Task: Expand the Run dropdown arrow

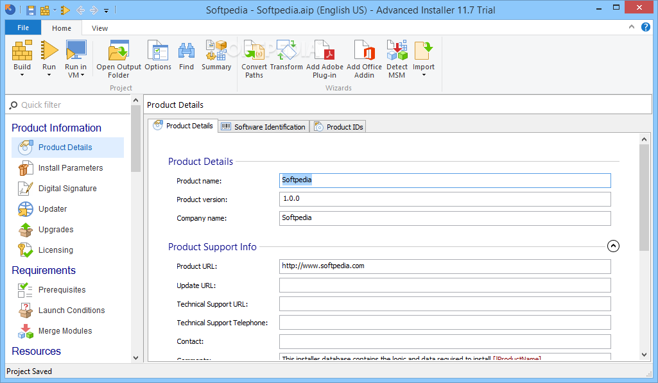Action: pyautogui.click(x=49, y=75)
